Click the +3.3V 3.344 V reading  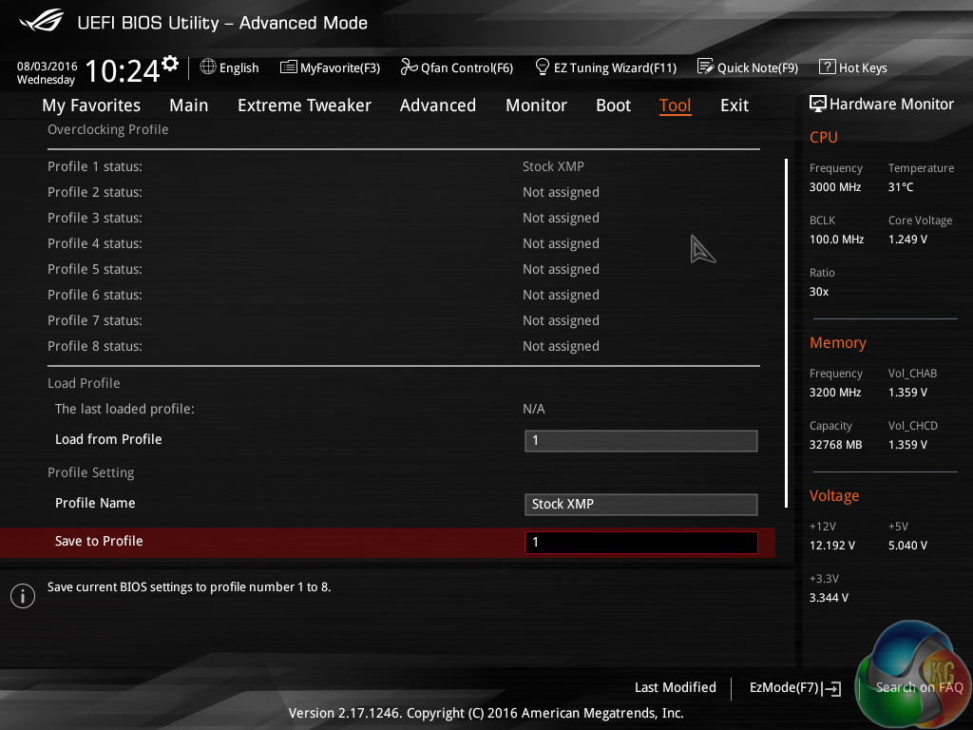pyautogui.click(x=829, y=598)
